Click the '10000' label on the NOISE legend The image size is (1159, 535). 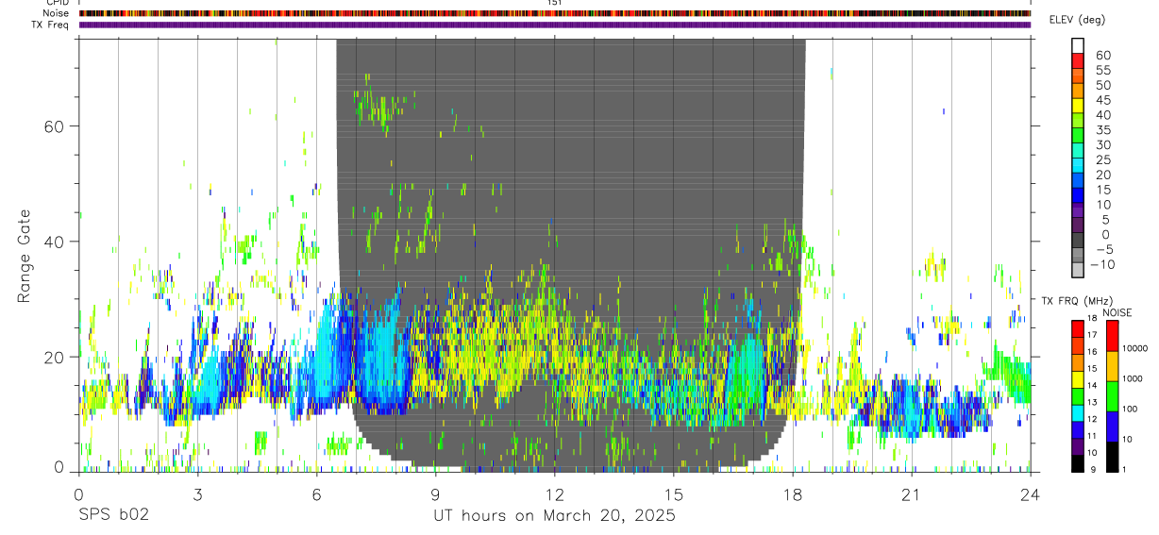point(1134,348)
